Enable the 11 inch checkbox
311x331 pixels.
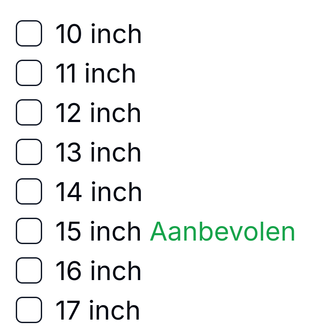tap(29, 73)
